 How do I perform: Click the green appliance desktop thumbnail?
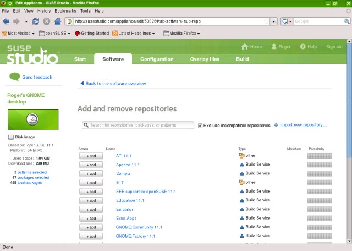[x=31, y=119]
